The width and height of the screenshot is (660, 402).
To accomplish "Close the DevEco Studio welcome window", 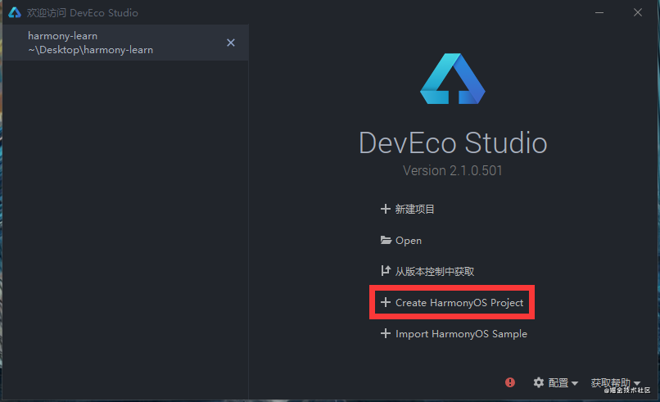I will 638,12.
